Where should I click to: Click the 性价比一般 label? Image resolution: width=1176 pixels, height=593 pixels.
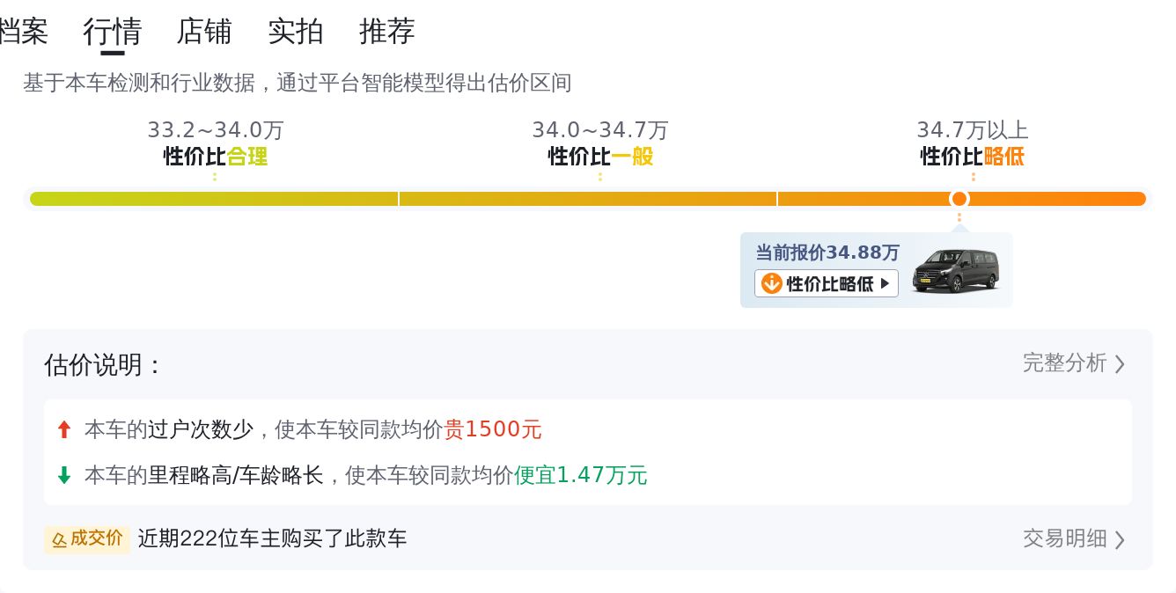coord(600,157)
